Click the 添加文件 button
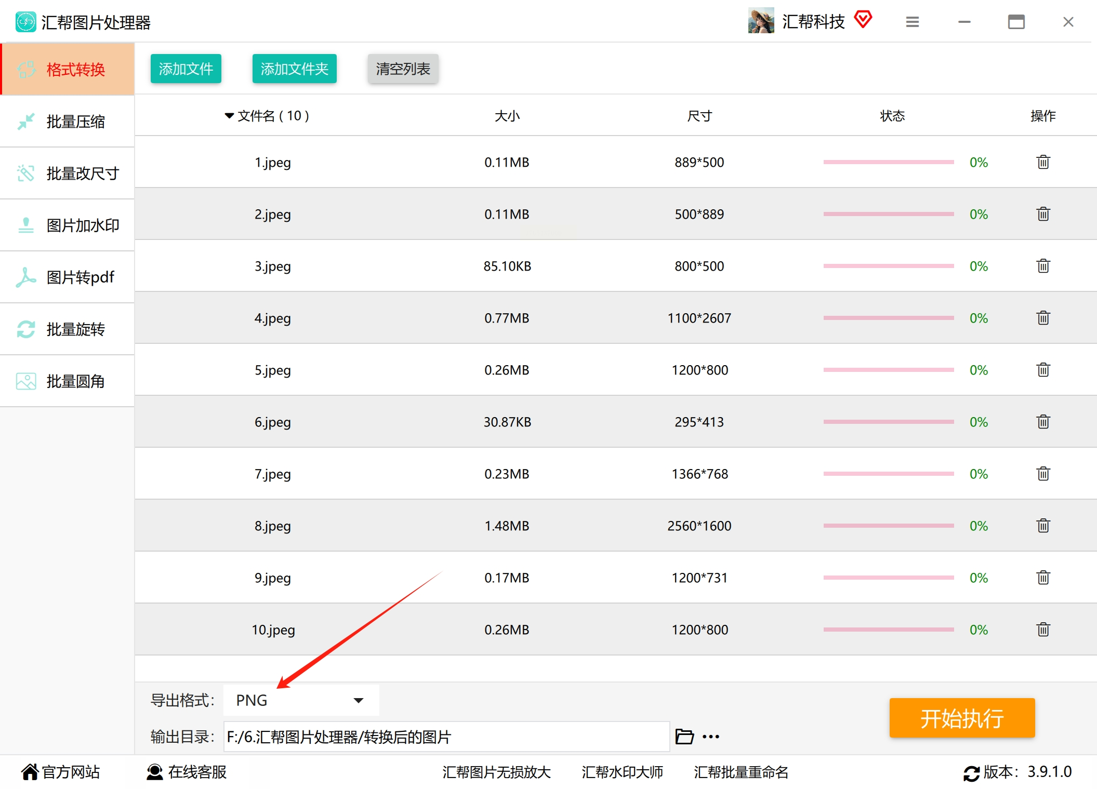 [x=186, y=69]
